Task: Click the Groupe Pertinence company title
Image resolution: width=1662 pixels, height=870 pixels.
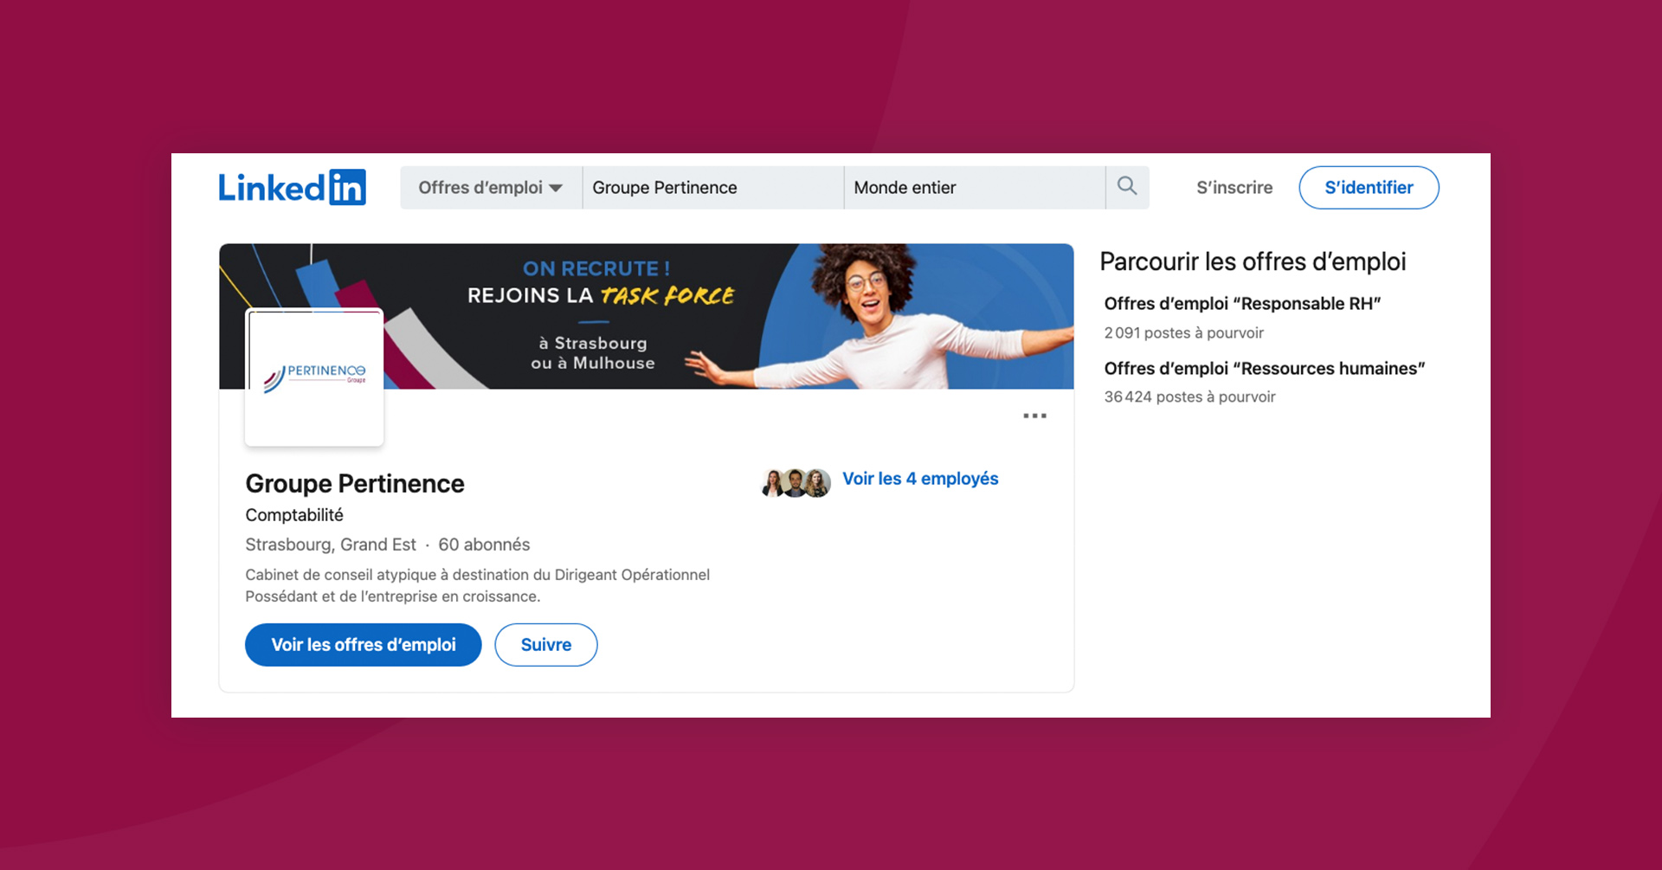Action: [355, 483]
